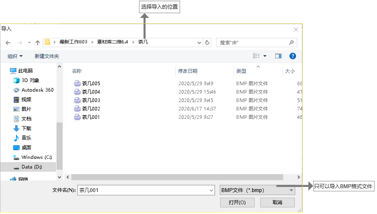Click the forward navigation arrow
Screen dimensions: 377x214
[x=20, y=43]
